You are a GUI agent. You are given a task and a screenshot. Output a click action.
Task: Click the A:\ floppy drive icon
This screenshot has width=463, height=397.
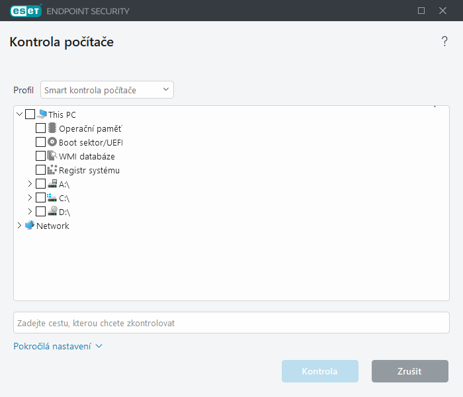pyautogui.click(x=53, y=184)
